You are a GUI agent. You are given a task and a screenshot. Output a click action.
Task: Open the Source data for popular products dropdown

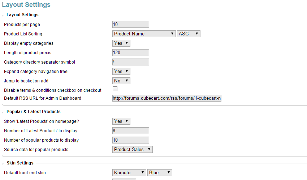tap(133, 149)
